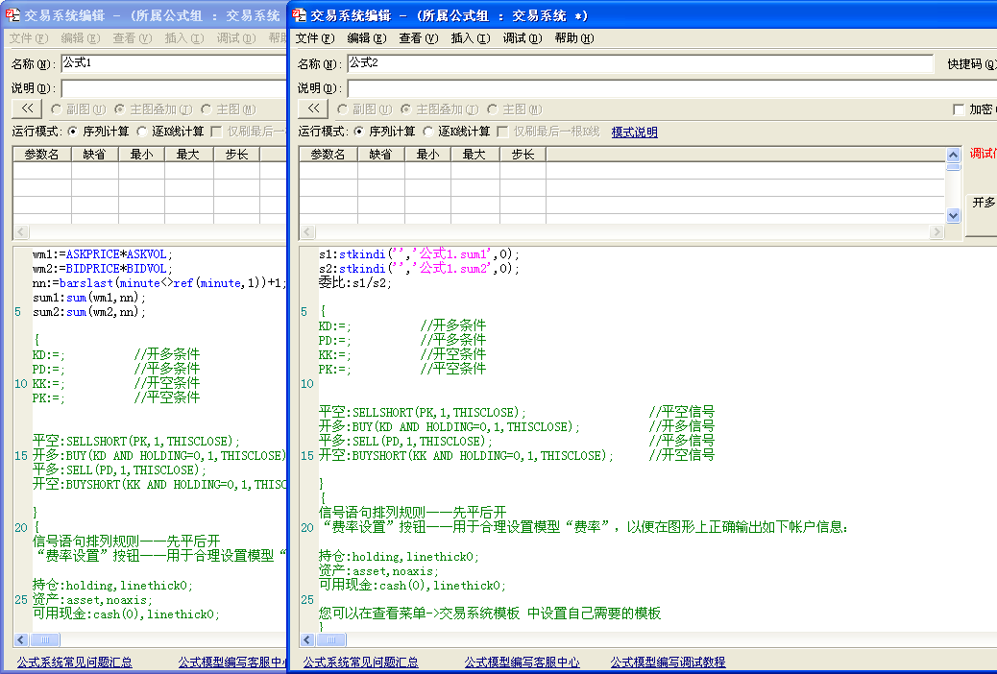Click 步长 column header in 公式1 window
The image size is (997, 674).
tap(236, 155)
